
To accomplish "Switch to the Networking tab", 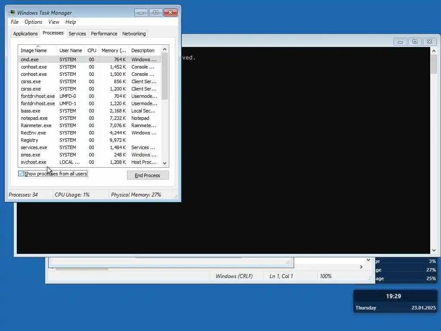I will (x=134, y=34).
